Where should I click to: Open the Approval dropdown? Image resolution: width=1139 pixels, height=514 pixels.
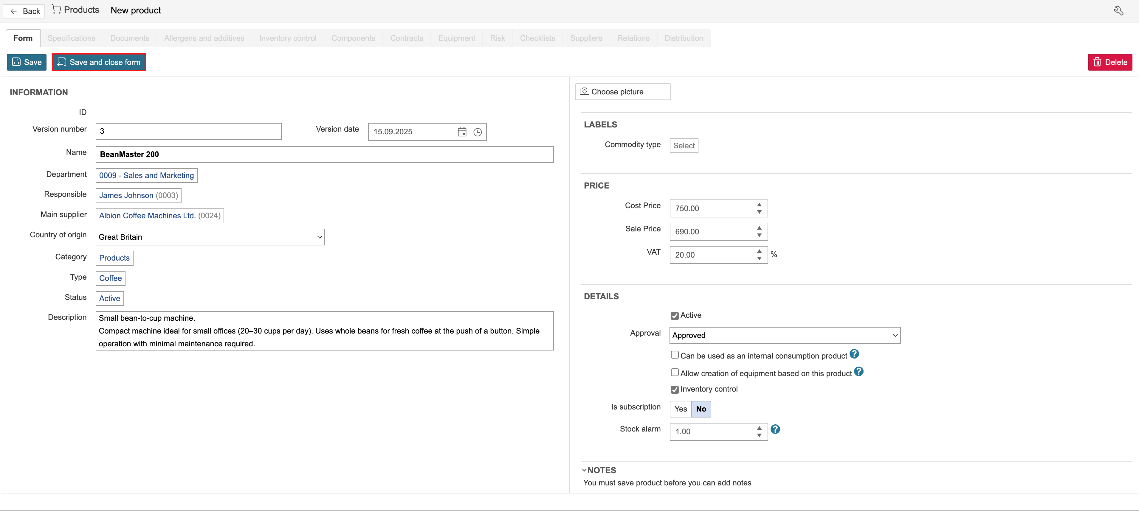(x=785, y=336)
